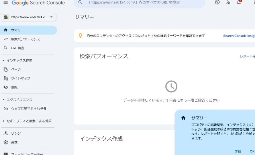
Task: Click the URL inspection search field
Action: point(139,3)
